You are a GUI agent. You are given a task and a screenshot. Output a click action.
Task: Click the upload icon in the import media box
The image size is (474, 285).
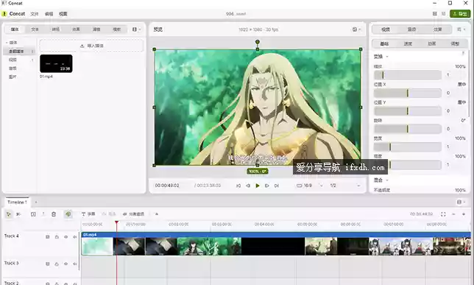click(x=82, y=46)
